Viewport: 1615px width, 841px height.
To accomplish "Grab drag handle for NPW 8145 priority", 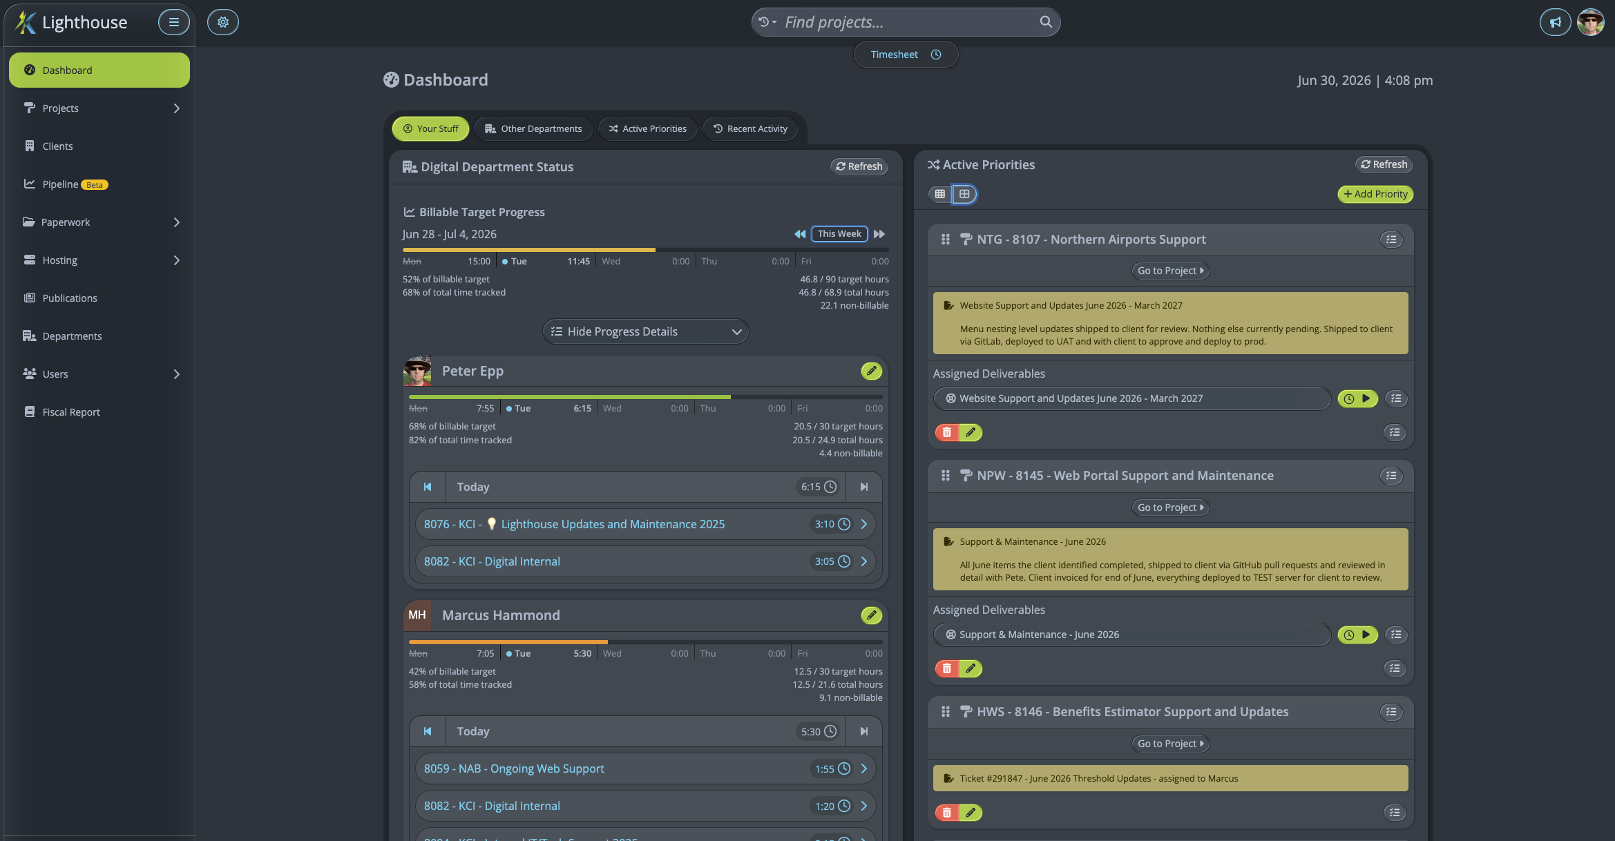I will pos(945,476).
